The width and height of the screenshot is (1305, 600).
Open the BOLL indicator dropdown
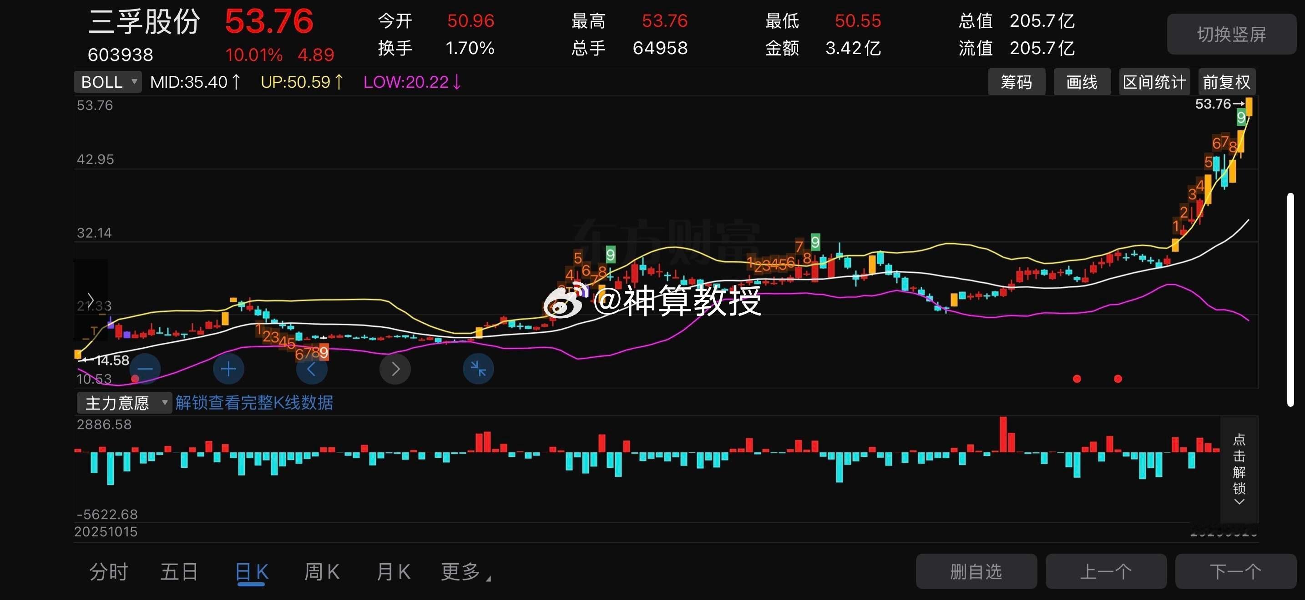[108, 82]
